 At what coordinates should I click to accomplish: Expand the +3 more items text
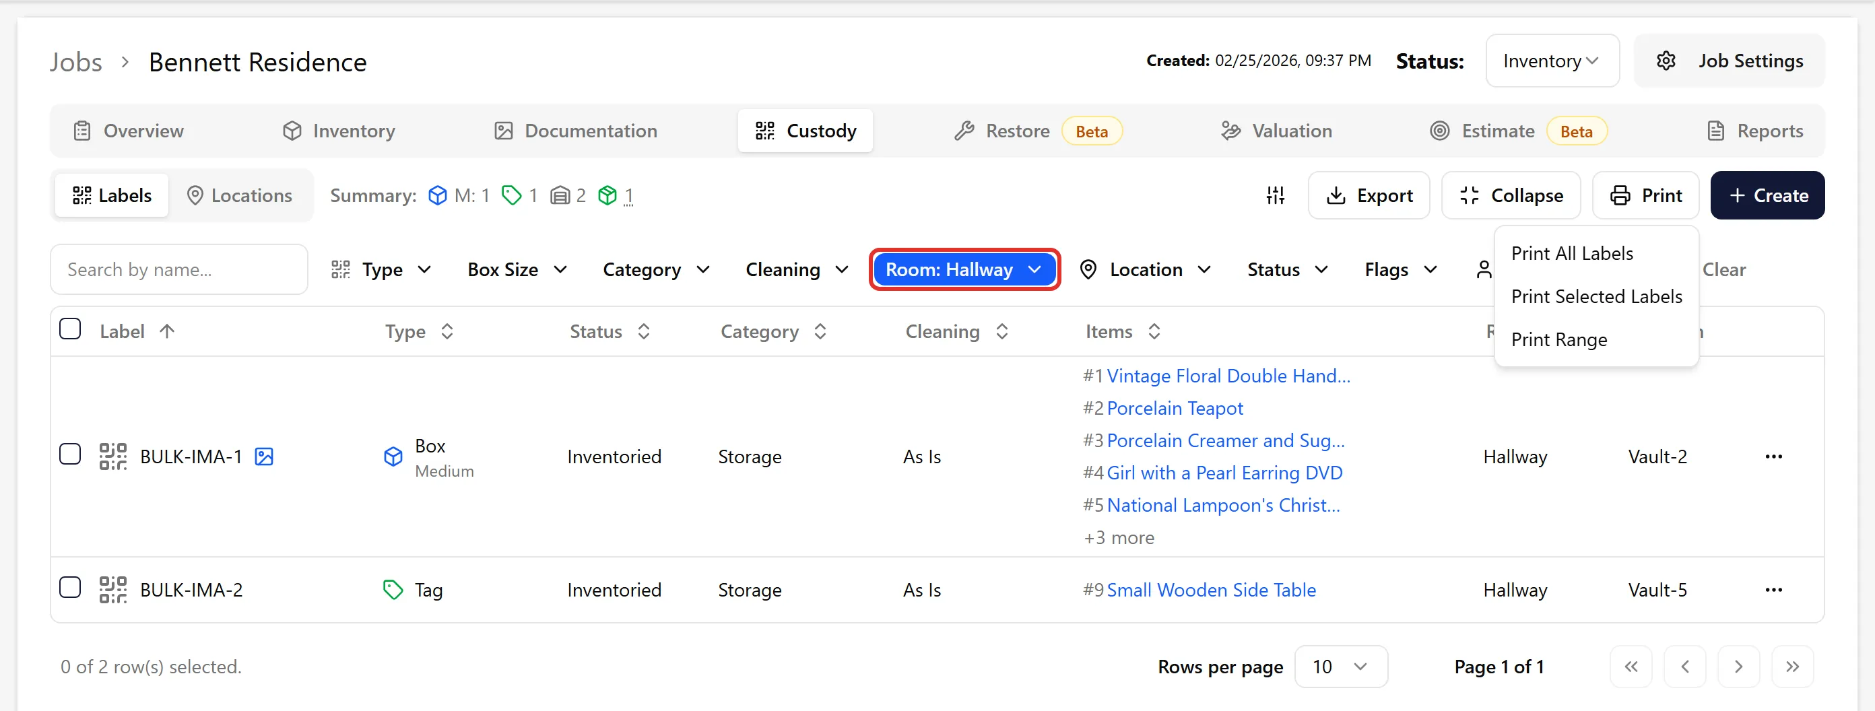1119,538
